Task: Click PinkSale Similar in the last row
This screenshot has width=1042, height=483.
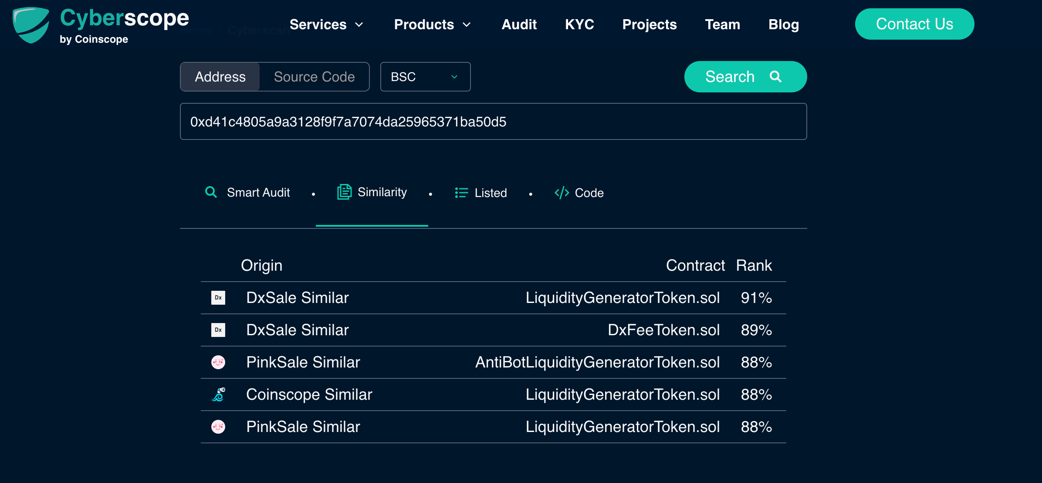Action: (303, 427)
